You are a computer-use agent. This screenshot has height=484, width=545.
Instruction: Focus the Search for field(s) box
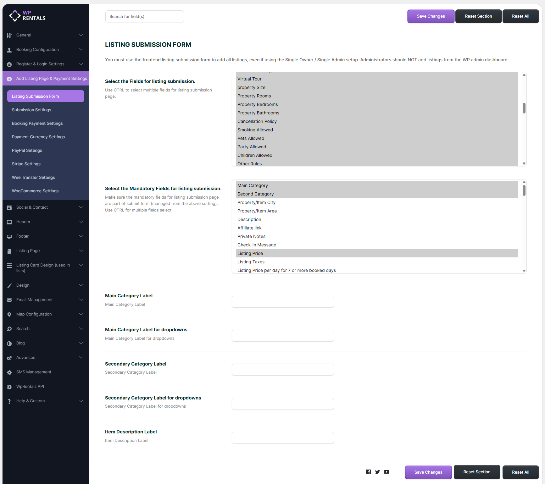tap(144, 16)
